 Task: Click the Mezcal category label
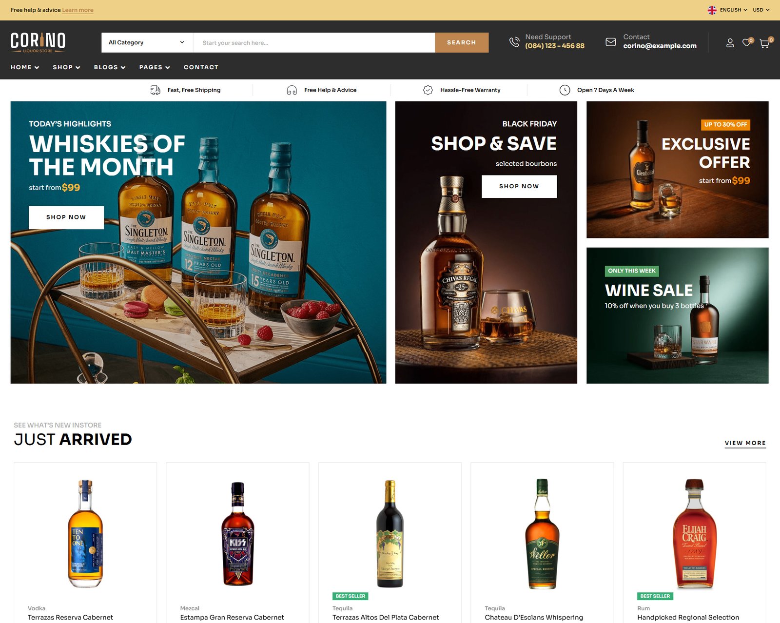pyautogui.click(x=190, y=608)
